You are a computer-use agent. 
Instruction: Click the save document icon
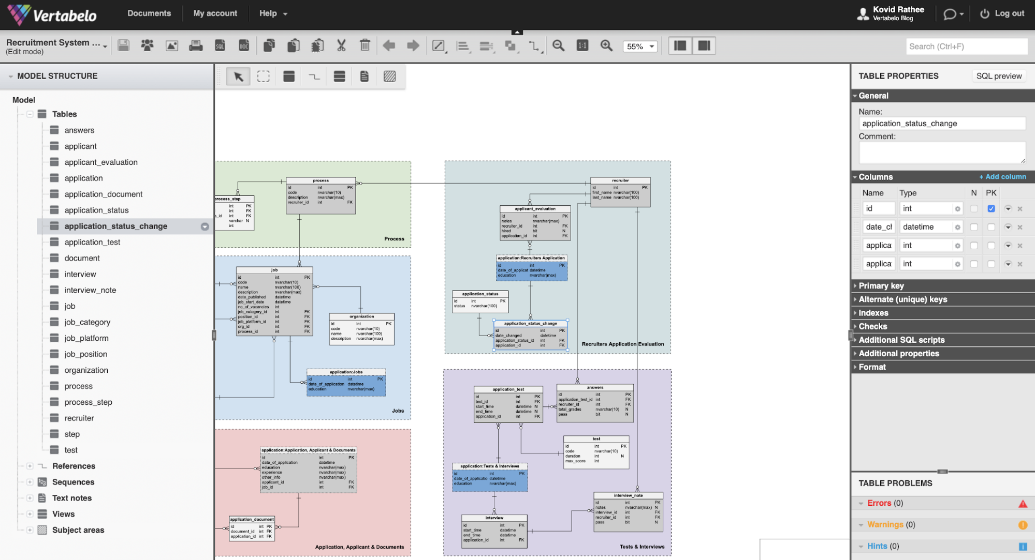pos(124,46)
